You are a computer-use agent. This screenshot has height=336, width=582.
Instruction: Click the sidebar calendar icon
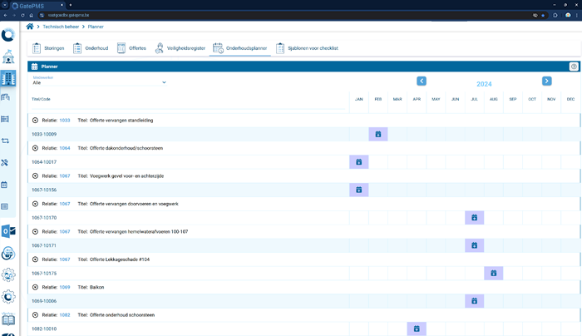tap(5, 185)
